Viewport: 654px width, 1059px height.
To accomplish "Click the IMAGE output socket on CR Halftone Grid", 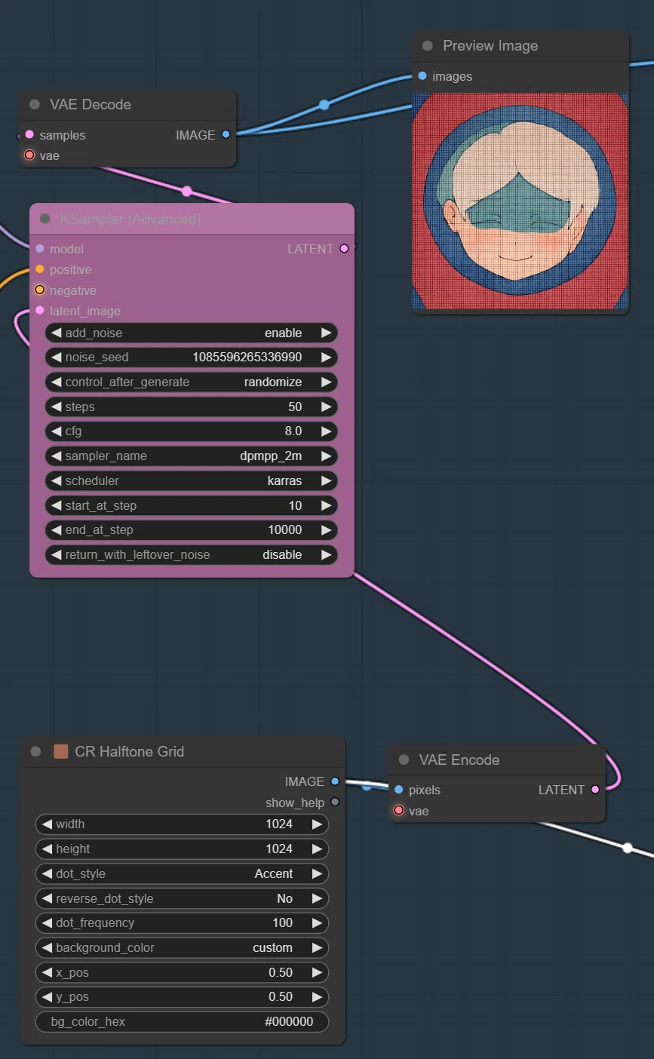I will (x=335, y=781).
